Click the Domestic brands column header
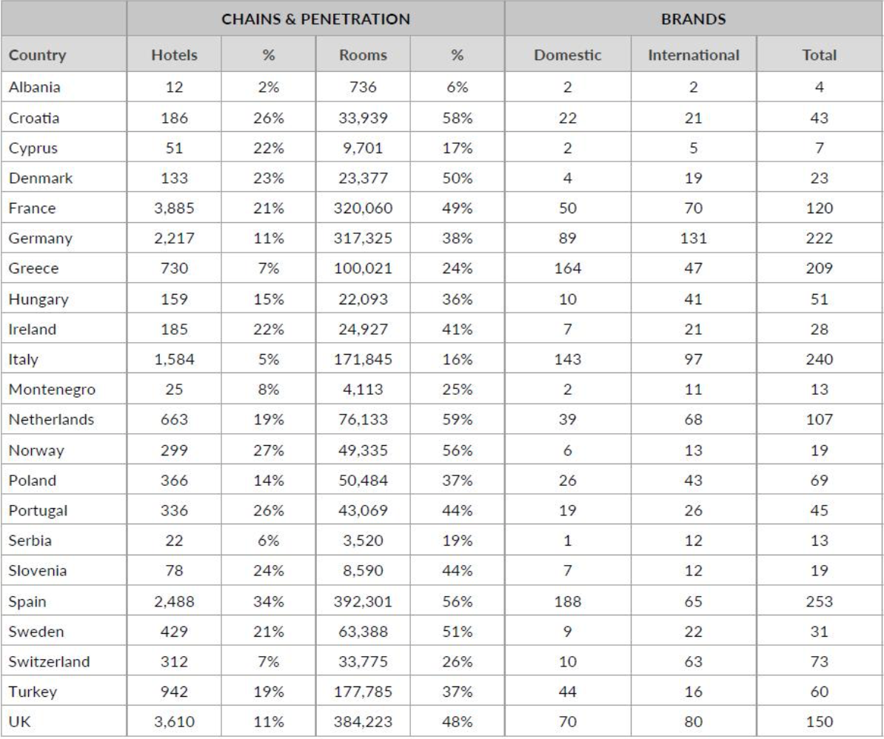The height and width of the screenshot is (739, 884). 568,55
